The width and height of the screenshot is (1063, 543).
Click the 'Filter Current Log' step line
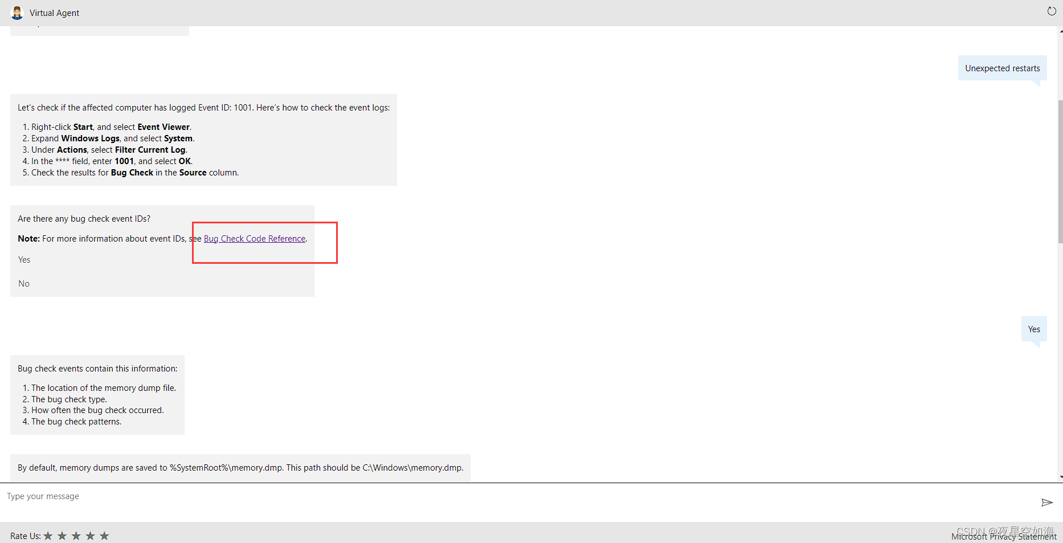(x=109, y=150)
